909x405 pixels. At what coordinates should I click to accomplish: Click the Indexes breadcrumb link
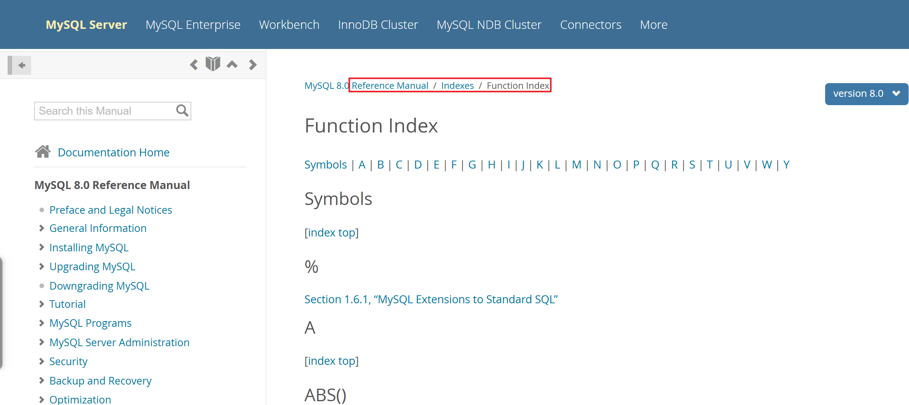457,86
